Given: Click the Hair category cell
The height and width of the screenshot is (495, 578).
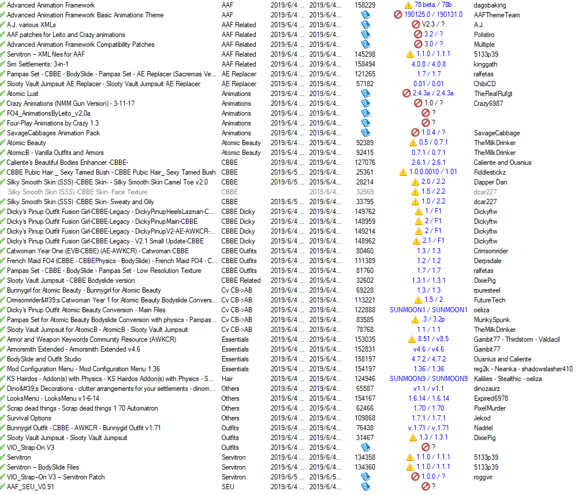Looking at the screenshot, I should tap(227, 379).
